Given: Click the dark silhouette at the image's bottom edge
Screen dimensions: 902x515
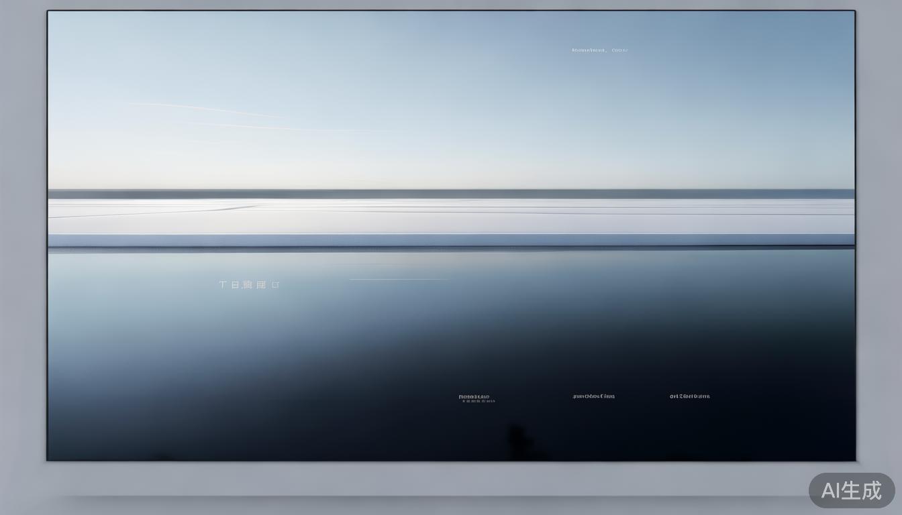Looking at the screenshot, I should point(517,442).
